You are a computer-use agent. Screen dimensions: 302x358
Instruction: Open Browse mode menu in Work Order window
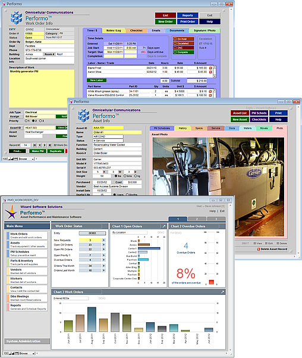[x=26, y=159]
